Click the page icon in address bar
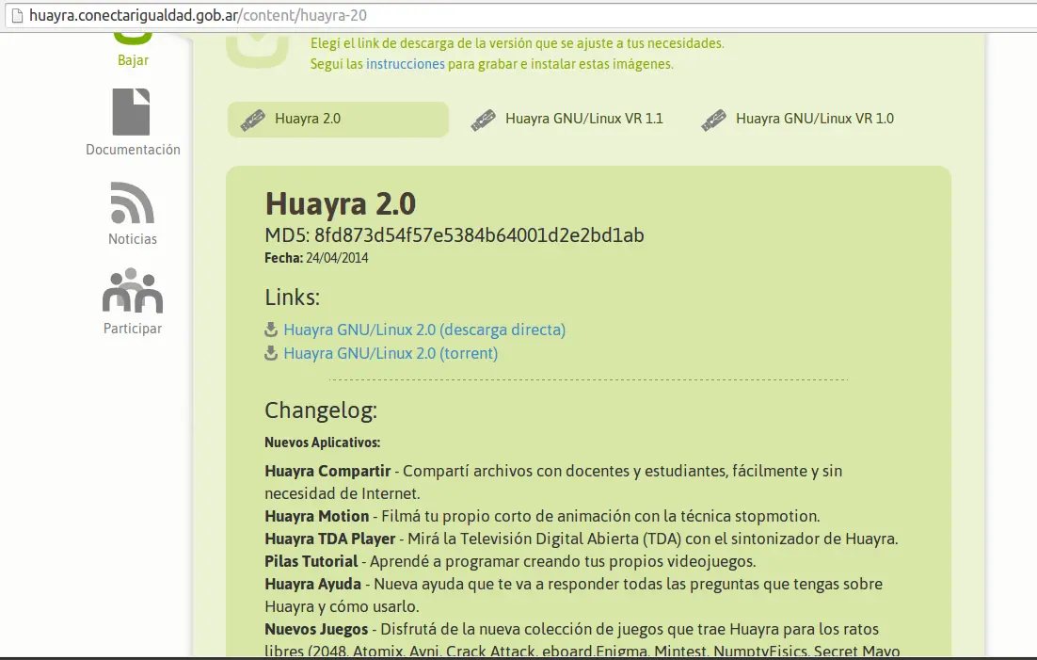 17,15
